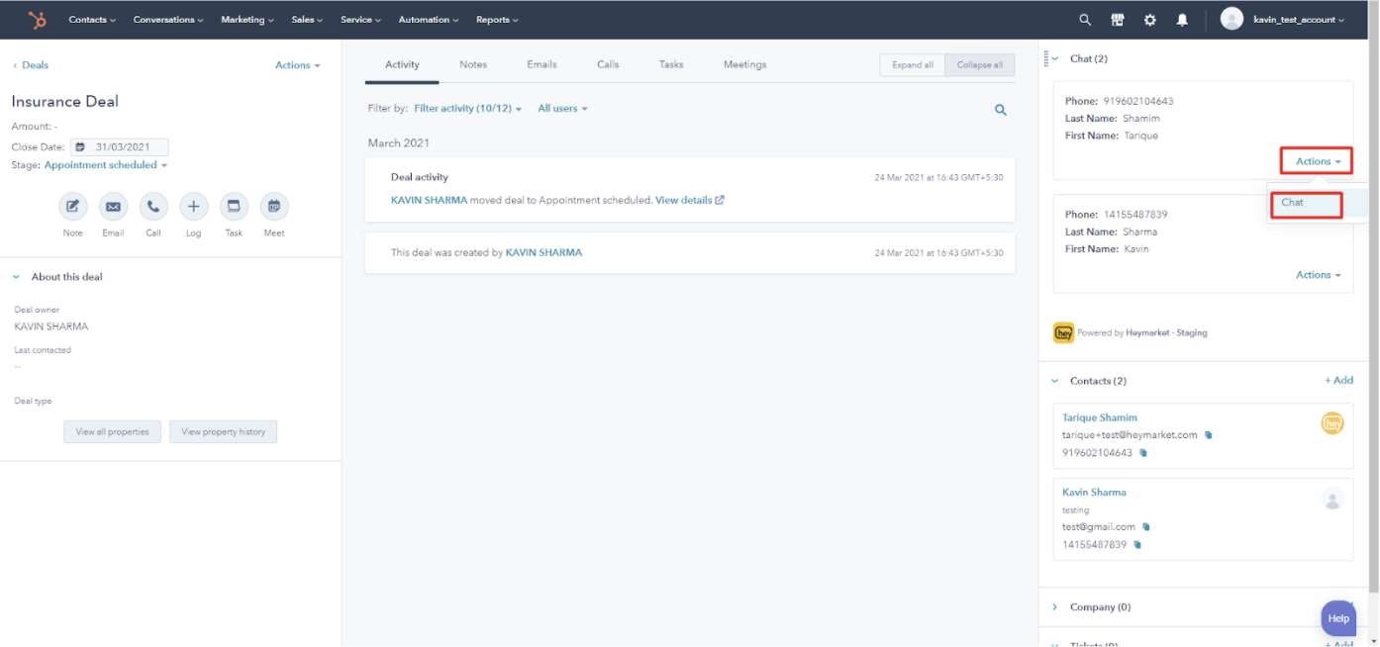Collapse the Chat (2) section

point(1055,59)
